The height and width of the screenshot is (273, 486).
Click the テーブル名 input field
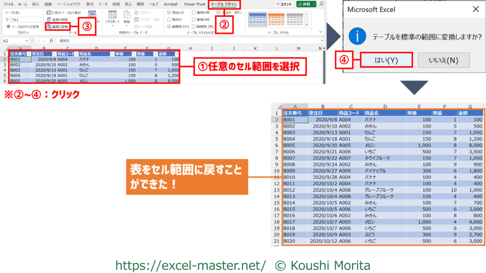17,19
